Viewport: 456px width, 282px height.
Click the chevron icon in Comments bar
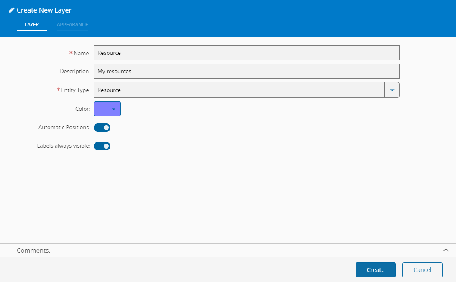[x=446, y=250]
